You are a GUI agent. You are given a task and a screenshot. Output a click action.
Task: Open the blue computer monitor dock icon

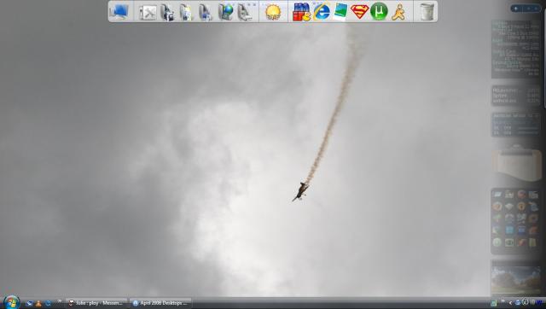tap(119, 11)
